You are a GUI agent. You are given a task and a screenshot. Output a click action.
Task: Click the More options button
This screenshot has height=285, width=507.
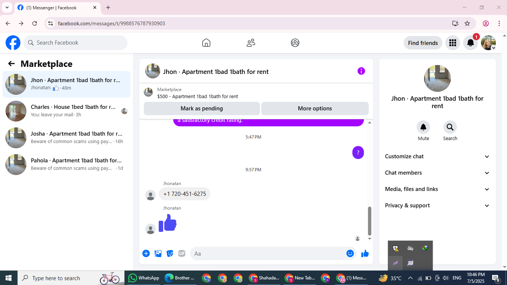[x=315, y=109]
